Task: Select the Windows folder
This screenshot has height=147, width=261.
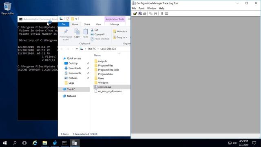Action: point(103,82)
